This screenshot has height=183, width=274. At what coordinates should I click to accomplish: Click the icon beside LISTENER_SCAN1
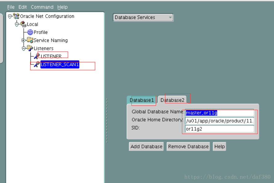37,64
